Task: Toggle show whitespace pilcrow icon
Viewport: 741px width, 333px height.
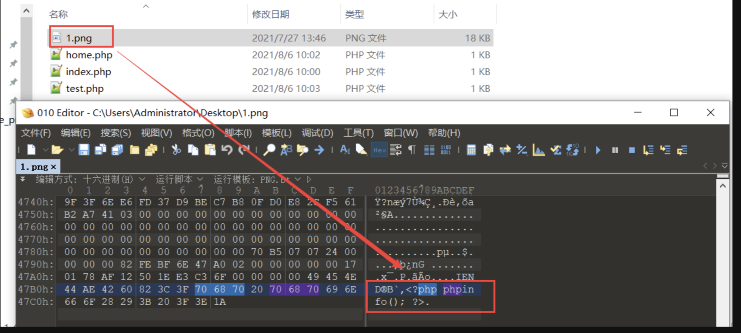Action: click(x=412, y=150)
